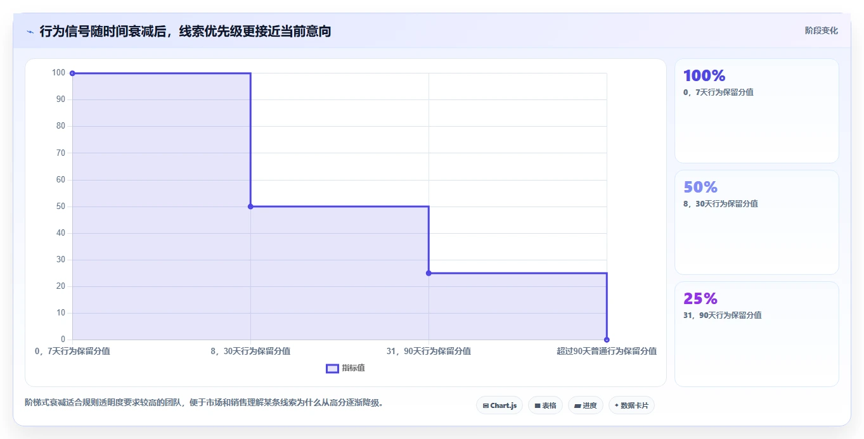This screenshot has width=864, height=439.
Task: Click the 25% card caption 31，90天行为保留分值
Action: point(723,315)
